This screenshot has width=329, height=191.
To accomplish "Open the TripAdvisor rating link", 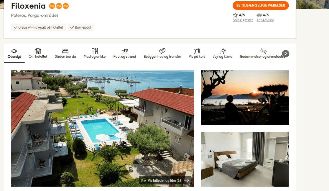I will pos(265,20).
